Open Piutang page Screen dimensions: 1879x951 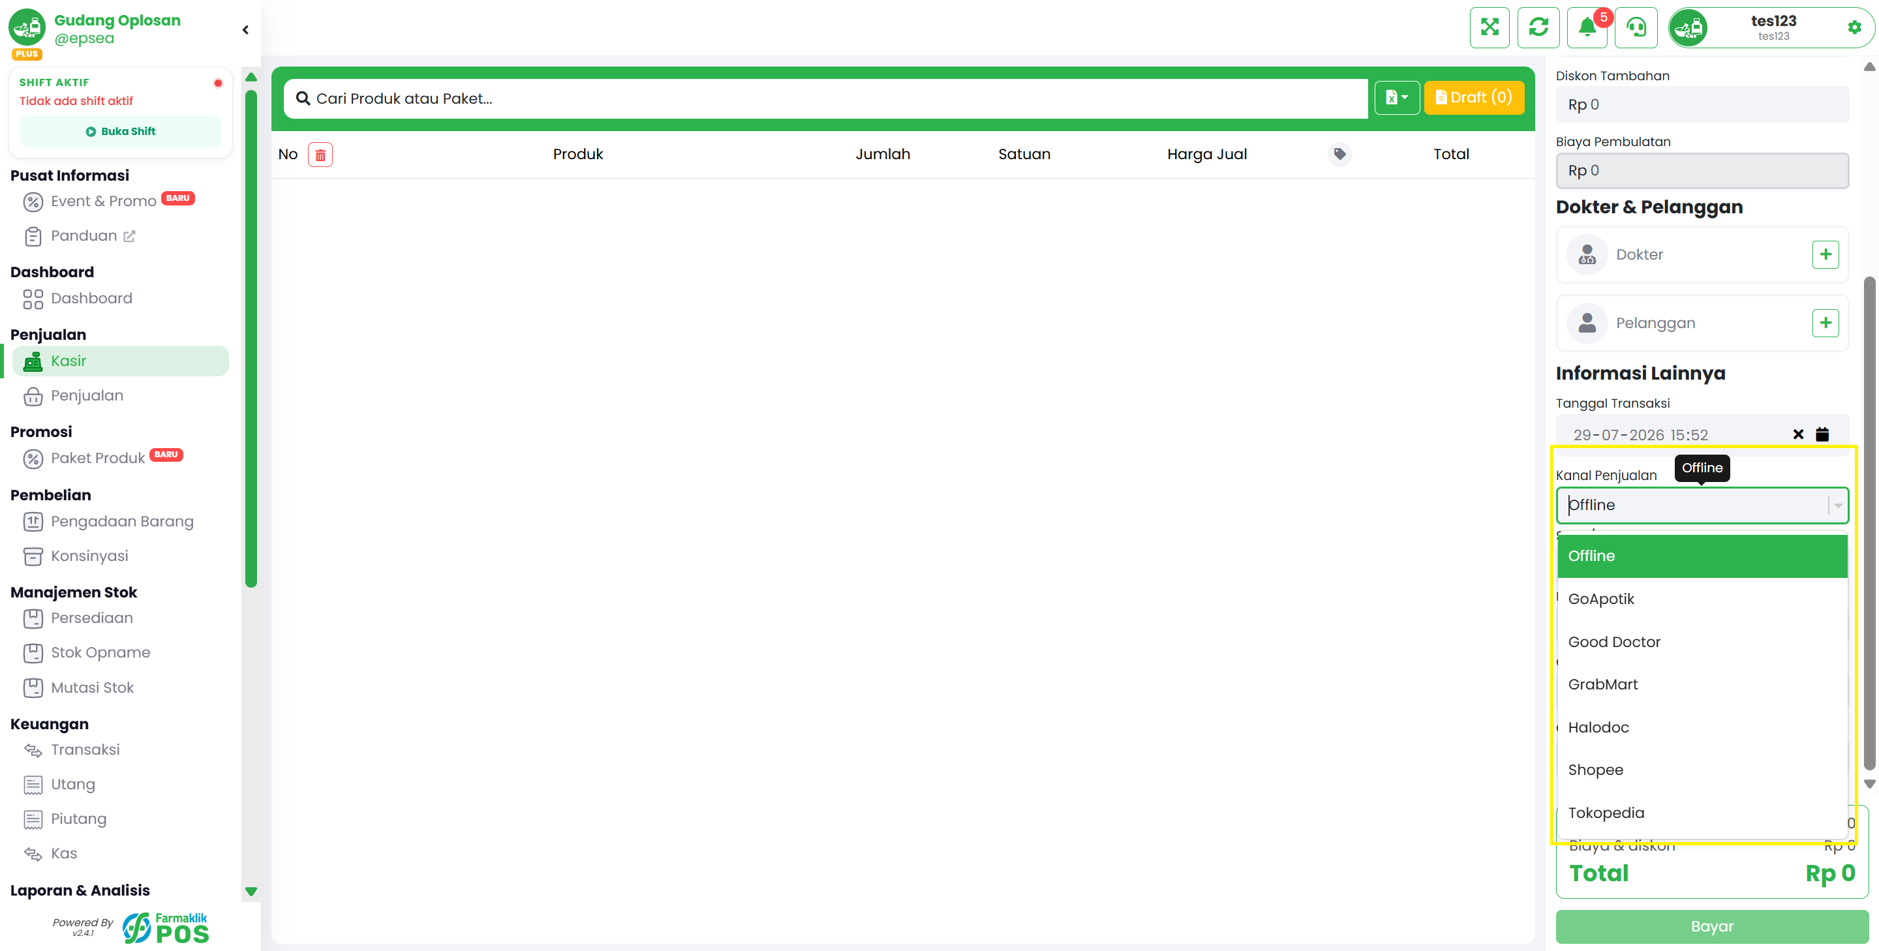click(x=120, y=819)
